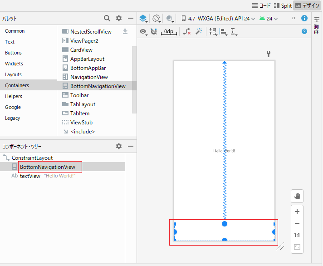Image resolution: width=323 pixels, height=266 pixels.
Task: Click the blue info warnings icon
Action: (x=304, y=18)
